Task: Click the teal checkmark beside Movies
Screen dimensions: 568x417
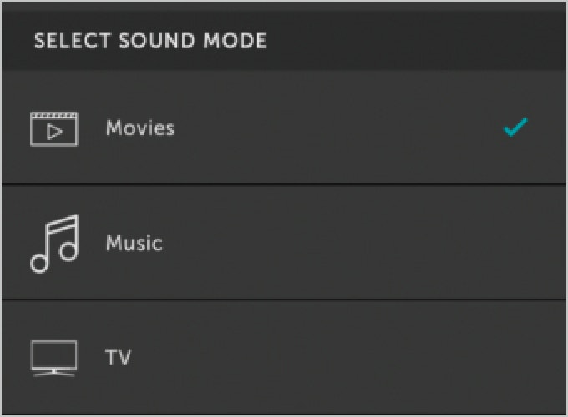Action: click(x=516, y=128)
